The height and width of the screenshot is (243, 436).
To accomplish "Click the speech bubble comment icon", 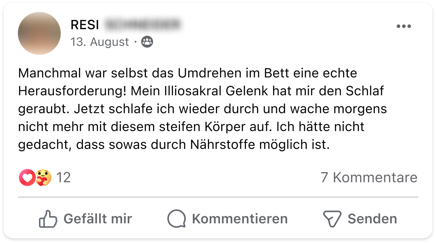I will coord(176,219).
